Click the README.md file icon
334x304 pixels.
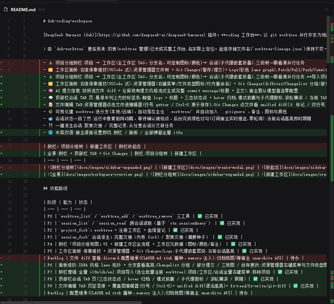[6, 9]
